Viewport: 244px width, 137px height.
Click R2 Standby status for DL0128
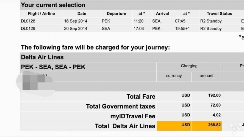click(211, 21)
